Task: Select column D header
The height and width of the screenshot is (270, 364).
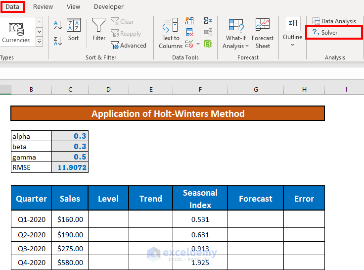Action: point(108,90)
